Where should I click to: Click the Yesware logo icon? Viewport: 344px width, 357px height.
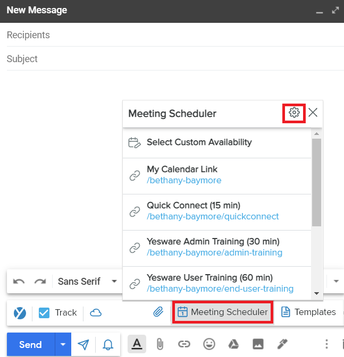click(x=20, y=313)
